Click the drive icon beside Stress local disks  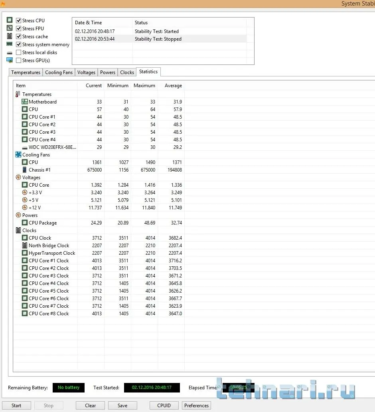(10, 53)
